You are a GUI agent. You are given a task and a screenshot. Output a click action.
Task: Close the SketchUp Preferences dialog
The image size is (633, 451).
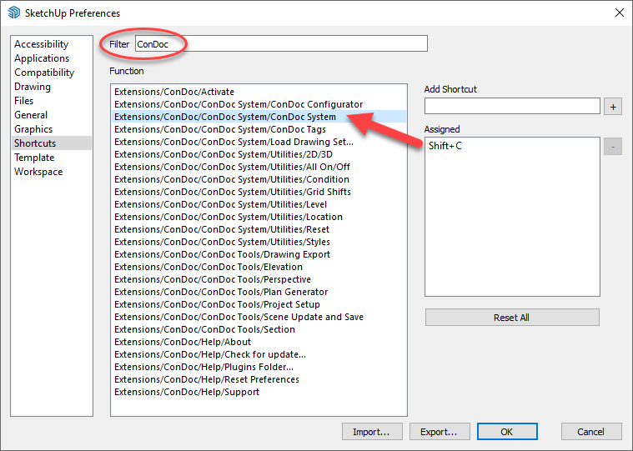(618, 13)
